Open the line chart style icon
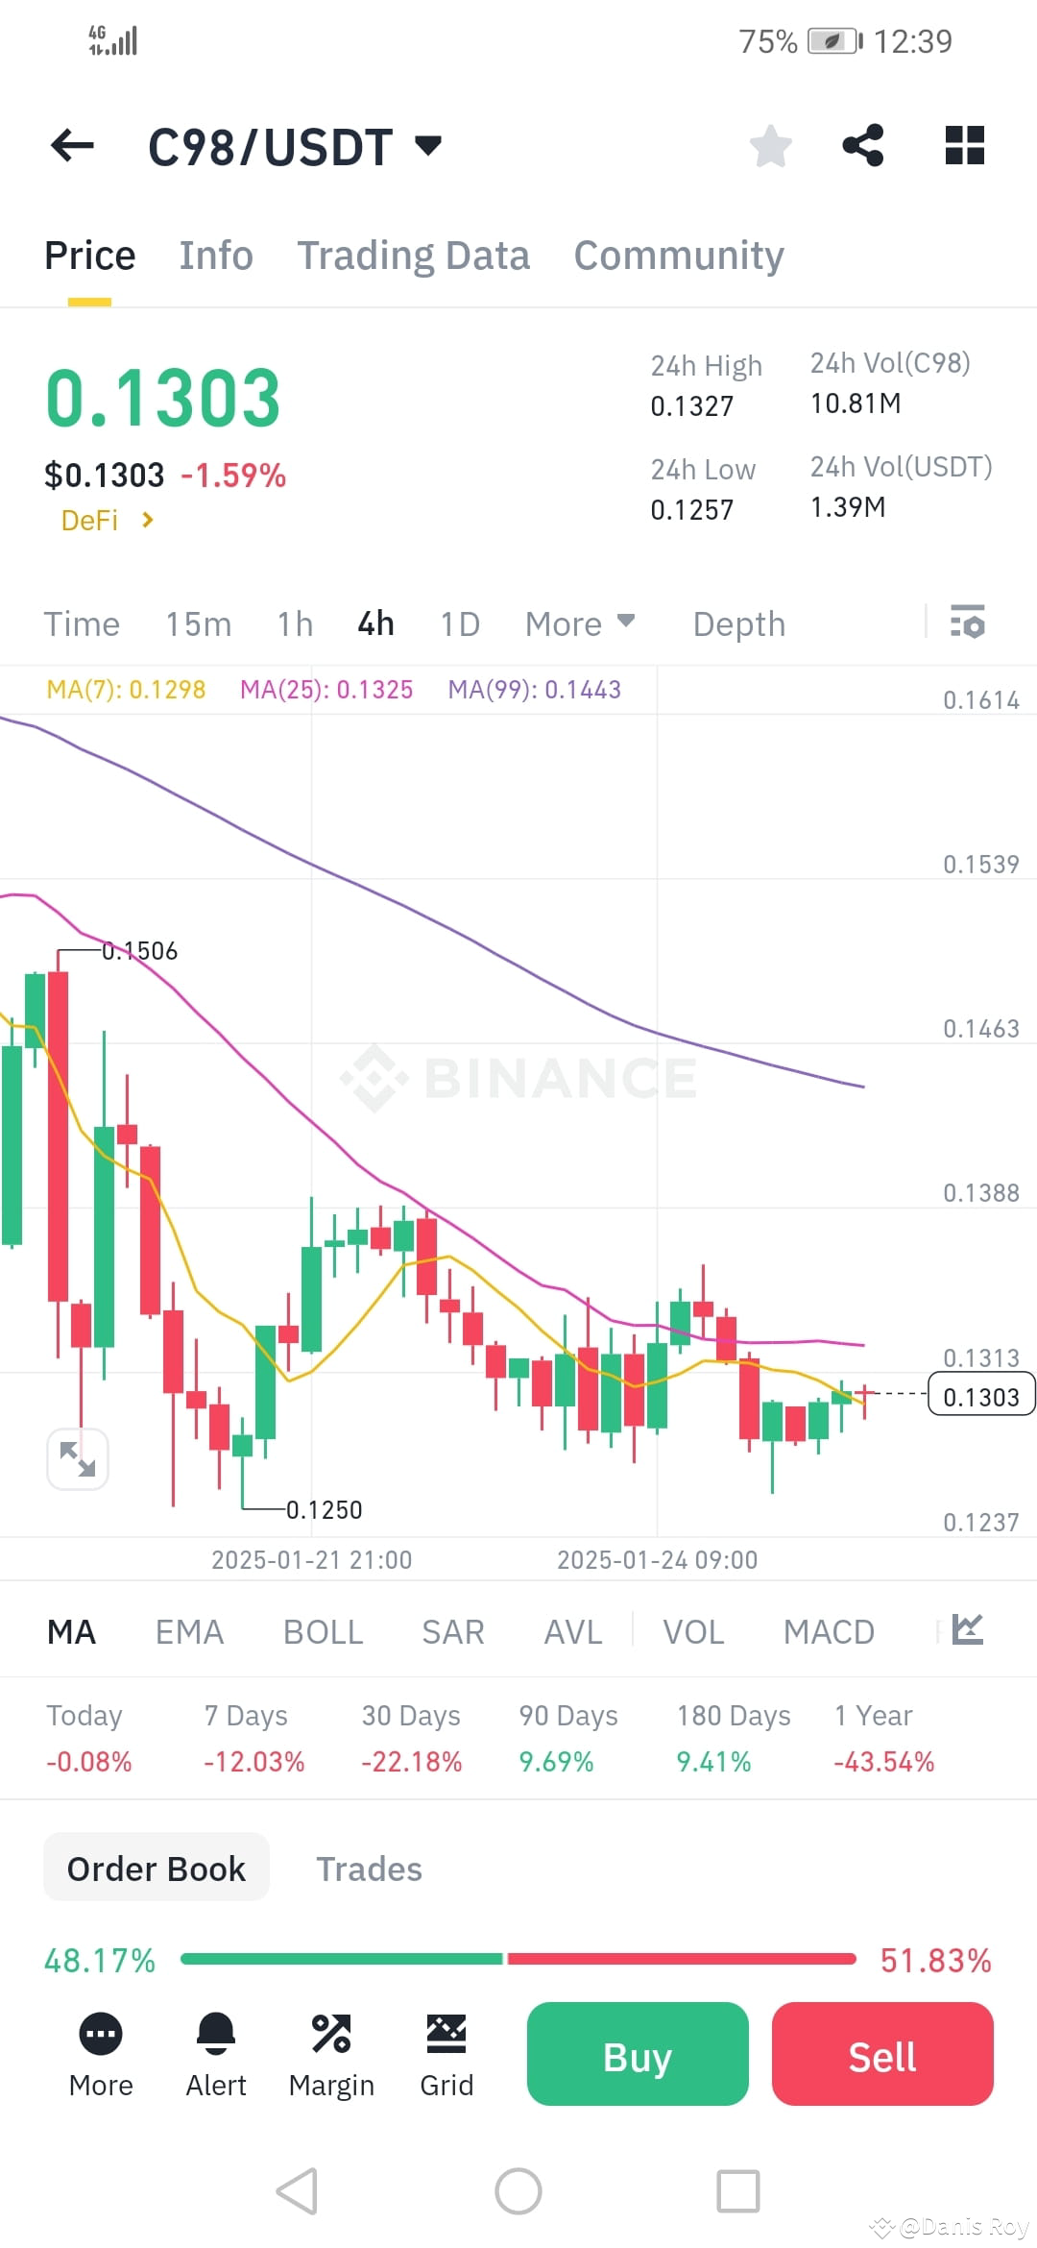Image resolution: width=1037 pixels, height=2248 pixels. coord(969,1627)
